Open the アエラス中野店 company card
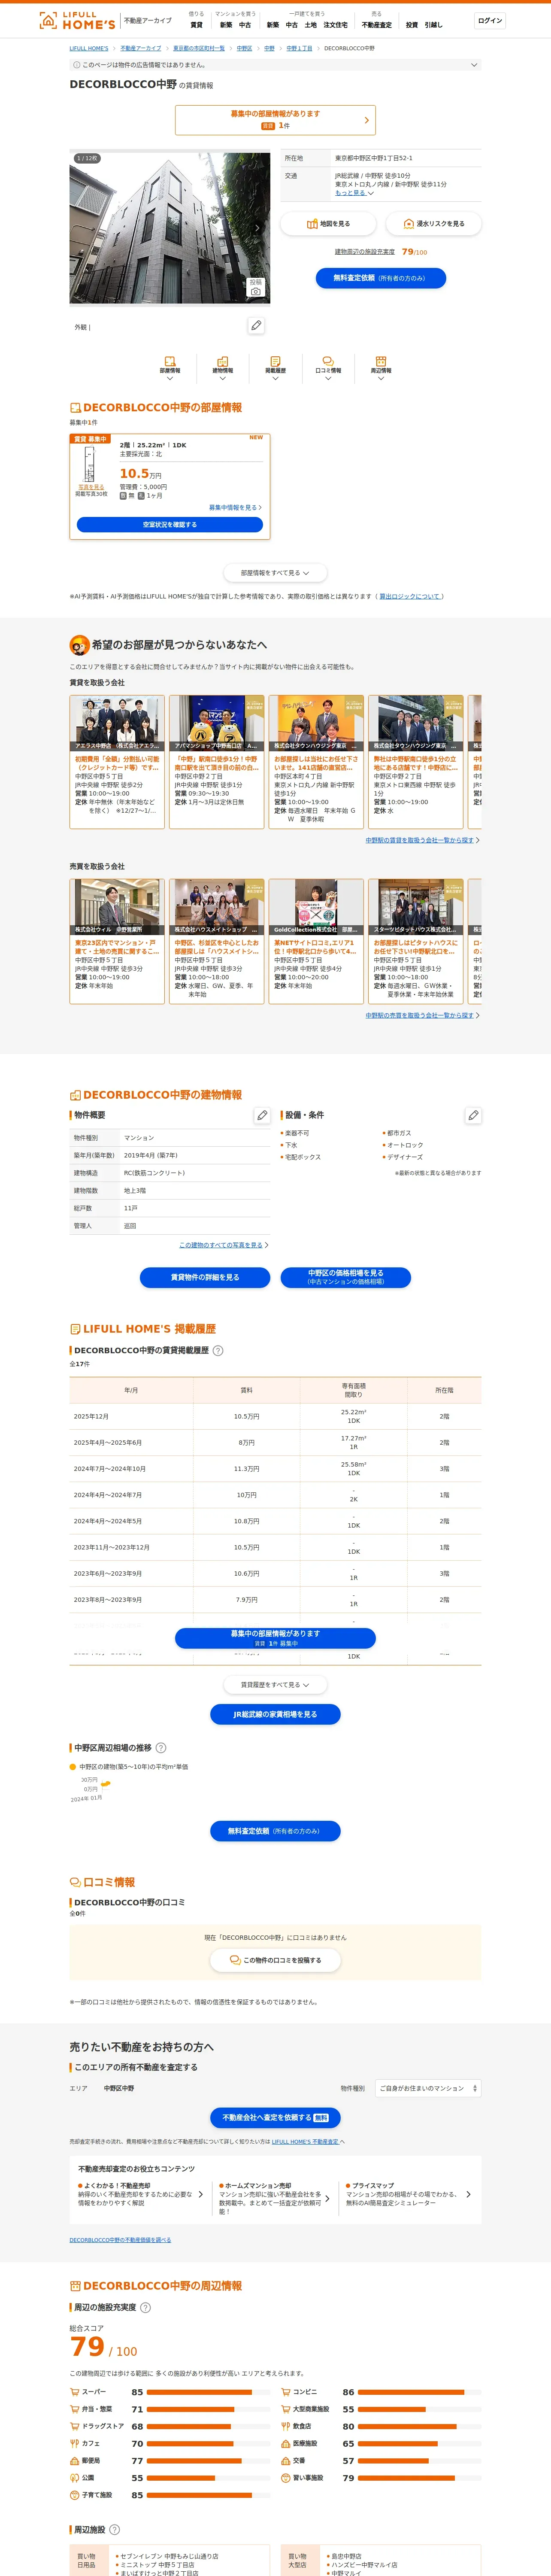Viewport: 551px width, 2576px height. tap(117, 762)
